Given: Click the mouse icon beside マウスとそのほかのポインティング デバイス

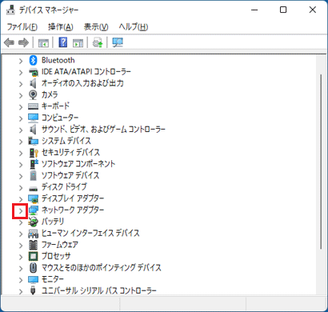Looking at the screenshot, I should point(33,268).
